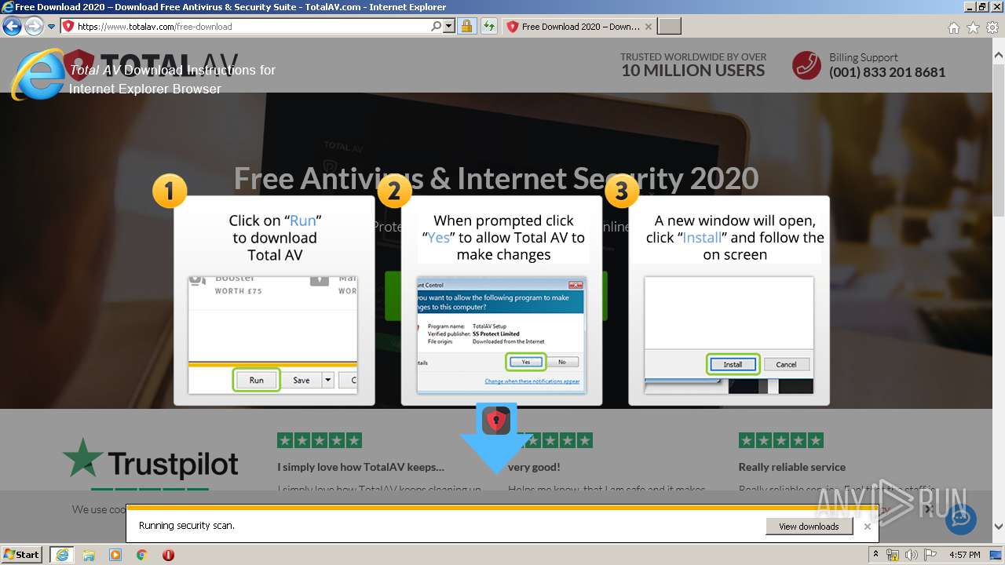Click '10 MILLION USERS' header text
Screen dimensions: 1005x565
pos(693,71)
